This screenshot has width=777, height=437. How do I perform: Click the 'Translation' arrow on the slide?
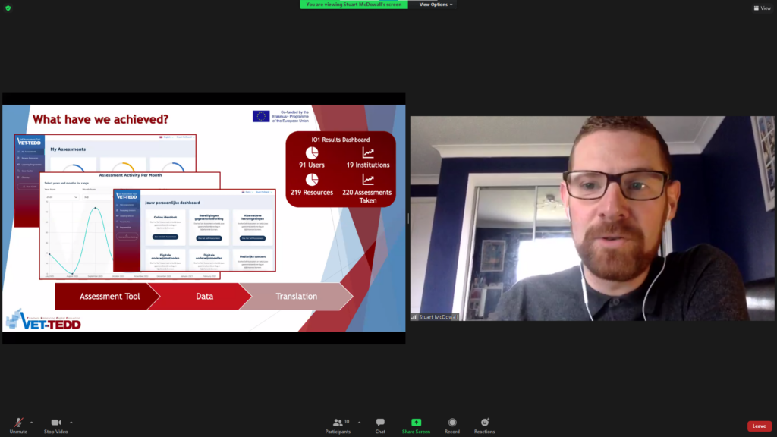coord(297,297)
